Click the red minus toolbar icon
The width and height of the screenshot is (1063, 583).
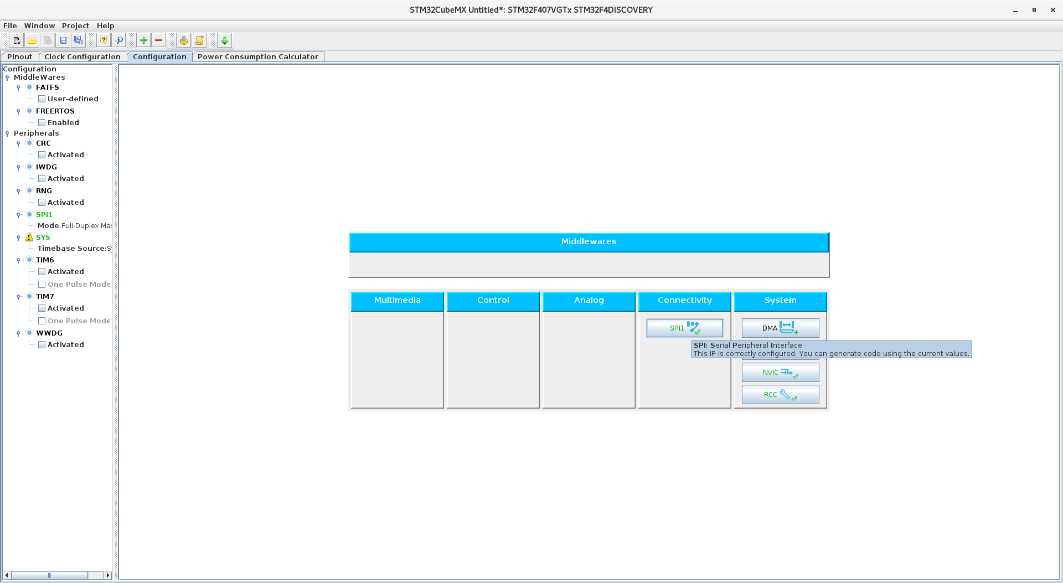[x=158, y=40]
